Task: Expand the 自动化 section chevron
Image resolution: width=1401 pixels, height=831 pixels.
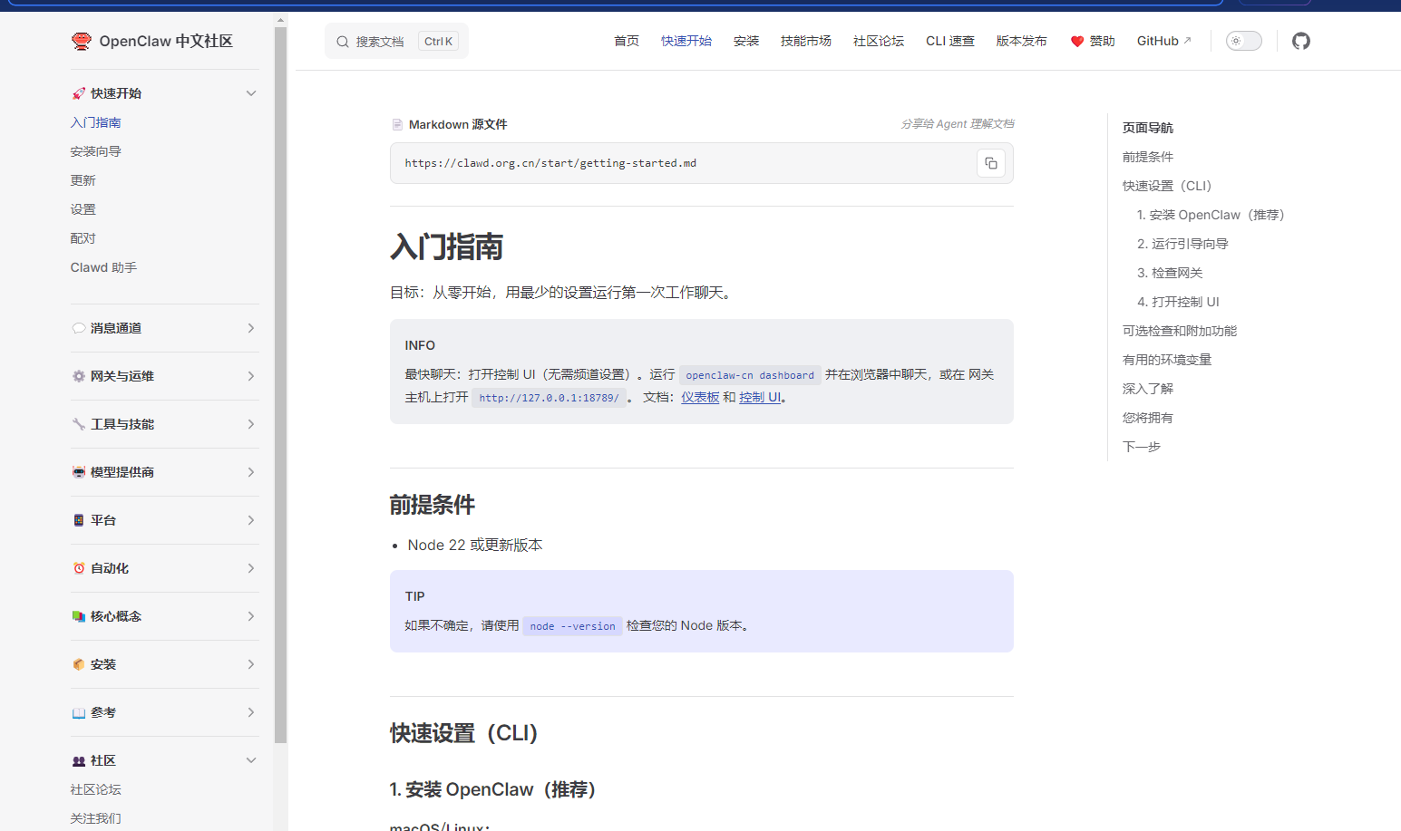Action: tap(251, 568)
